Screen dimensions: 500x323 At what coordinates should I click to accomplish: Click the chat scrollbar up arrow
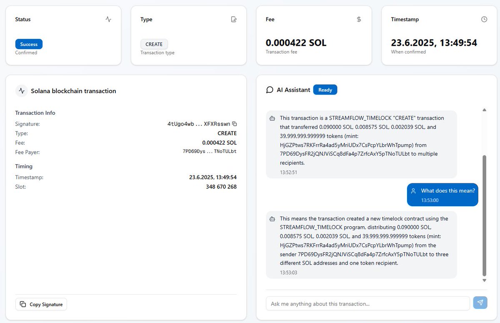pyautogui.click(x=484, y=110)
